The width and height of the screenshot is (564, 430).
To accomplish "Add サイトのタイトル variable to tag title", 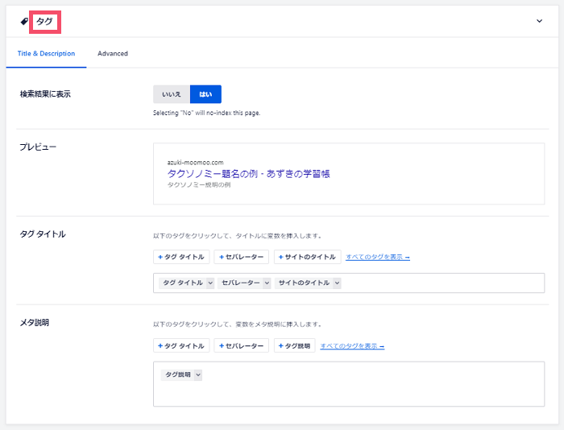I will pyautogui.click(x=307, y=257).
